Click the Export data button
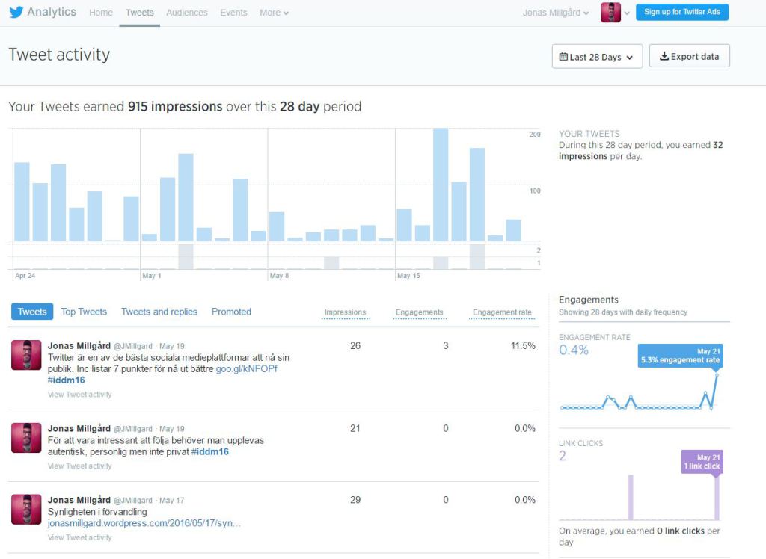 click(689, 56)
